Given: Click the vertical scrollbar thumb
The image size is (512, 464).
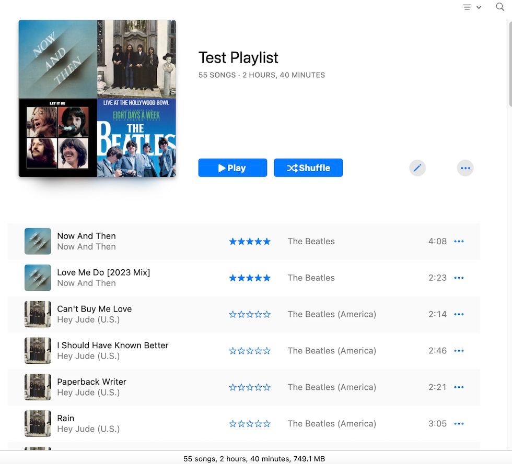Looking at the screenshot, I should click(x=510, y=64).
